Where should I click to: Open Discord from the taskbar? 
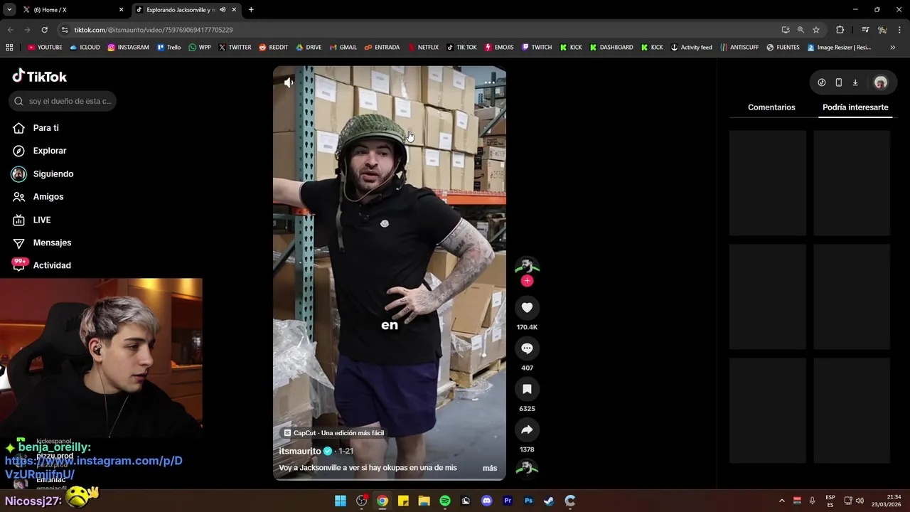click(x=486, y=501)
